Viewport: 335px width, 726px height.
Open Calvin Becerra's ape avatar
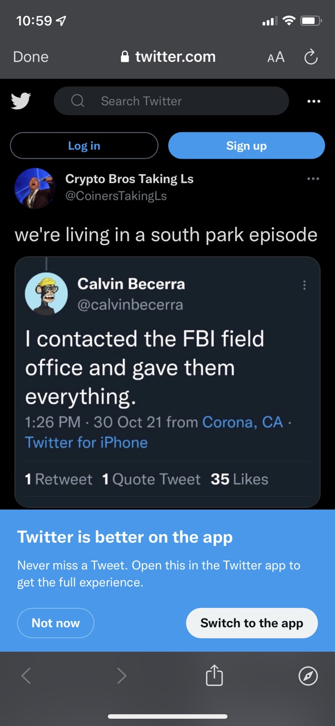pos(46,294)
